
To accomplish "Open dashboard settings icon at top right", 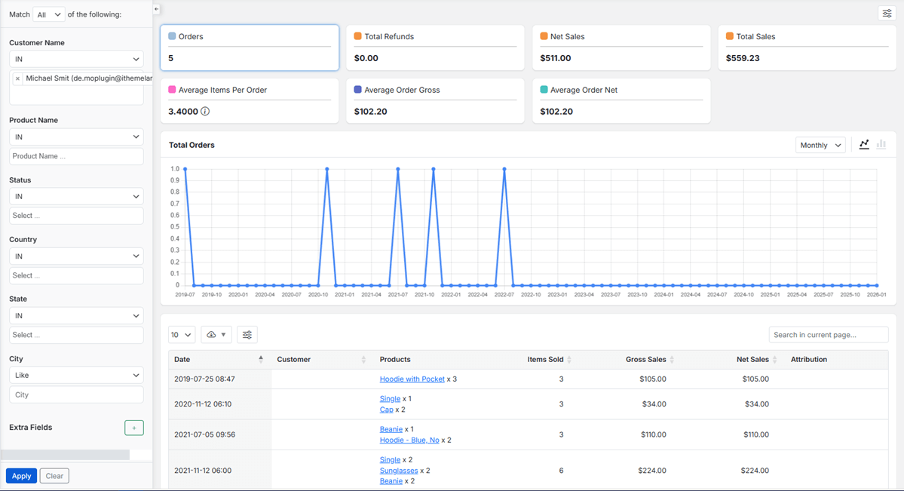I will pyautogui.click(x=886, y=13).
